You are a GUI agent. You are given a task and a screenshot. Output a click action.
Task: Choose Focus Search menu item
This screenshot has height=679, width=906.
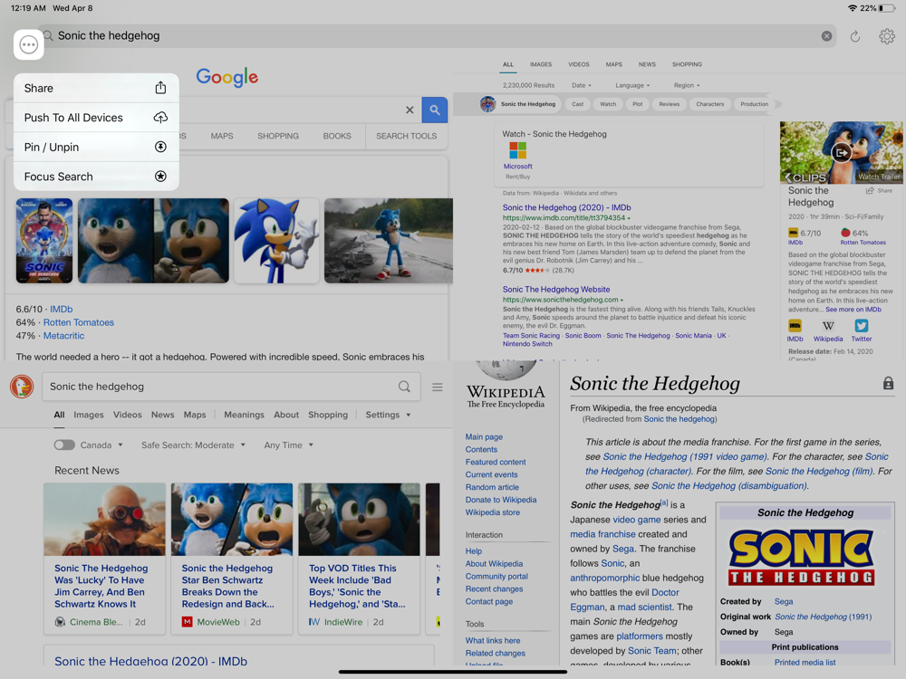[96, 177]
